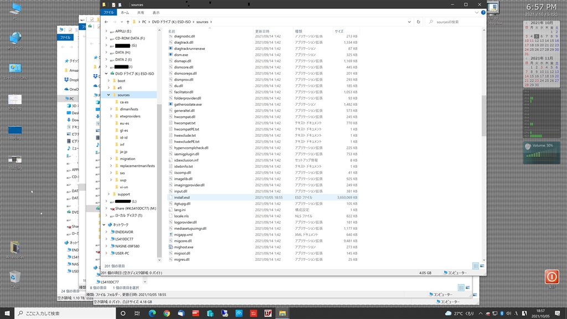Open the recent locations dropdown arrow

(x=121, y=22)
